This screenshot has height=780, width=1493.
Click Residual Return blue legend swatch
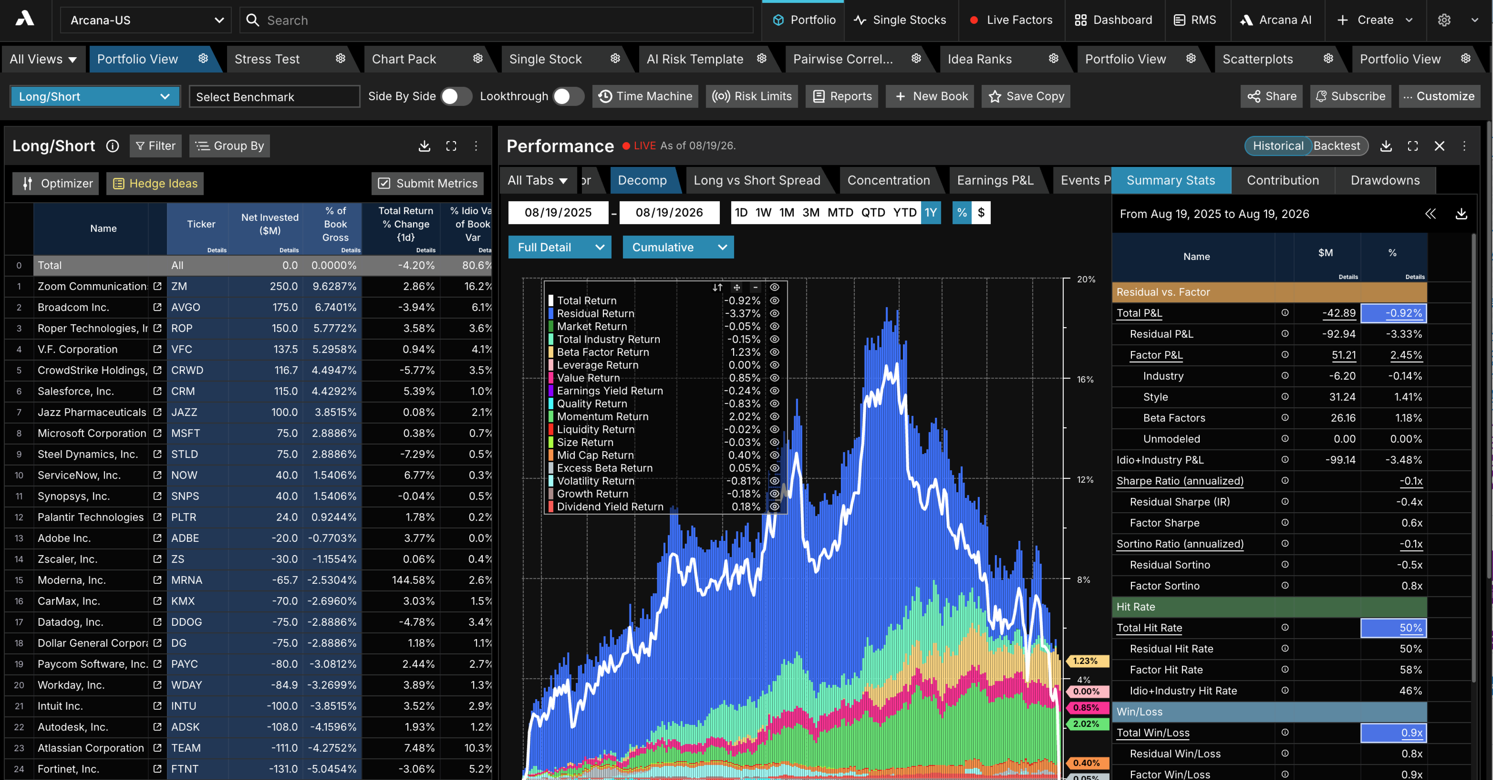(x=551, y=313)
